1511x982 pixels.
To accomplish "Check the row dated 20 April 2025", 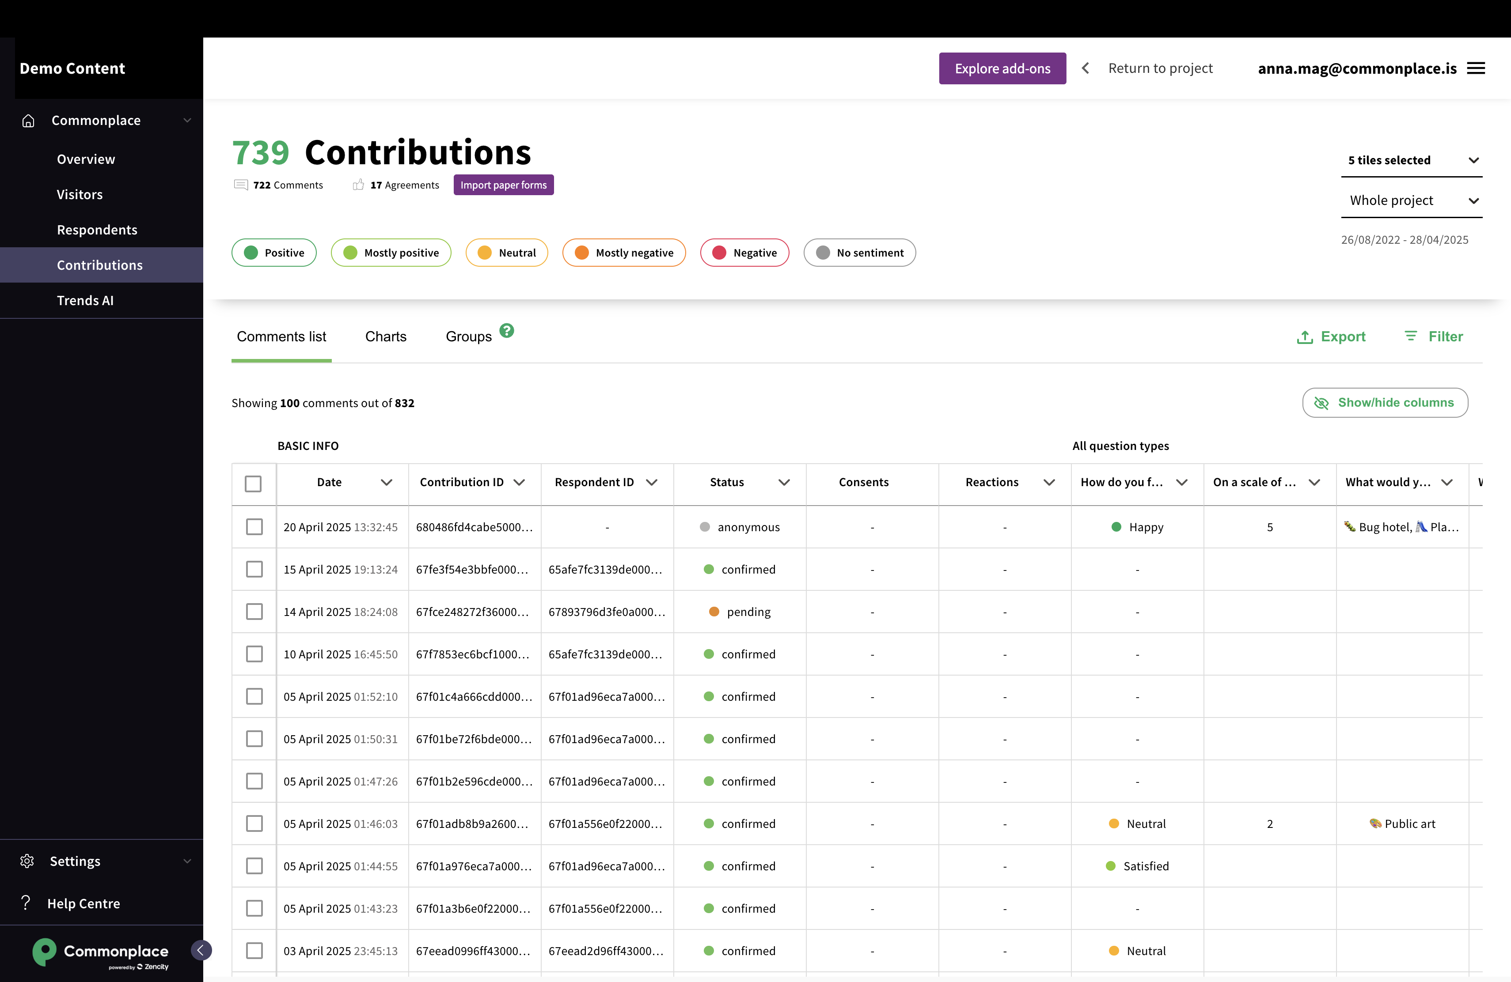I will (x=254, y=526).
